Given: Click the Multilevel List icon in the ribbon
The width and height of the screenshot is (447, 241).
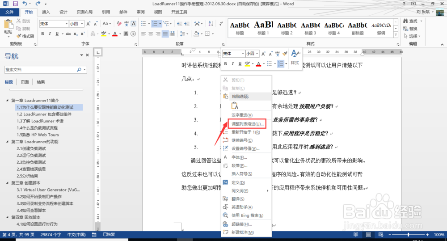Looking at the screenshot, I should pos(166,24).
